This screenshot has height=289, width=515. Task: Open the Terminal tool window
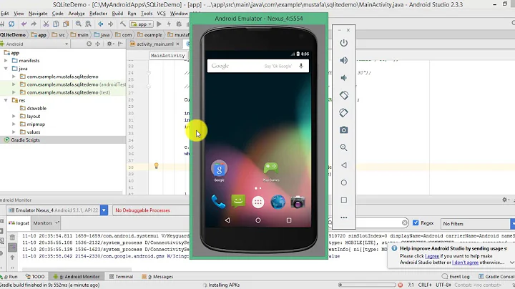pos(121,277)
